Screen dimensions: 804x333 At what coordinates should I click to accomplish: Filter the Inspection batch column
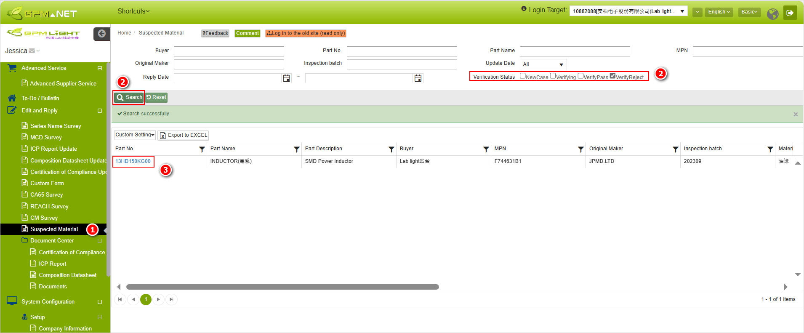pyautogui.click(x=770, y=149)
